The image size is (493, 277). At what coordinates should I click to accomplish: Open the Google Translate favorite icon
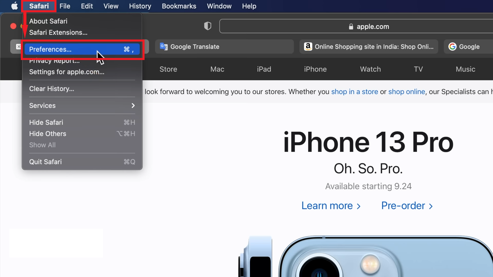tap(164, 47)
